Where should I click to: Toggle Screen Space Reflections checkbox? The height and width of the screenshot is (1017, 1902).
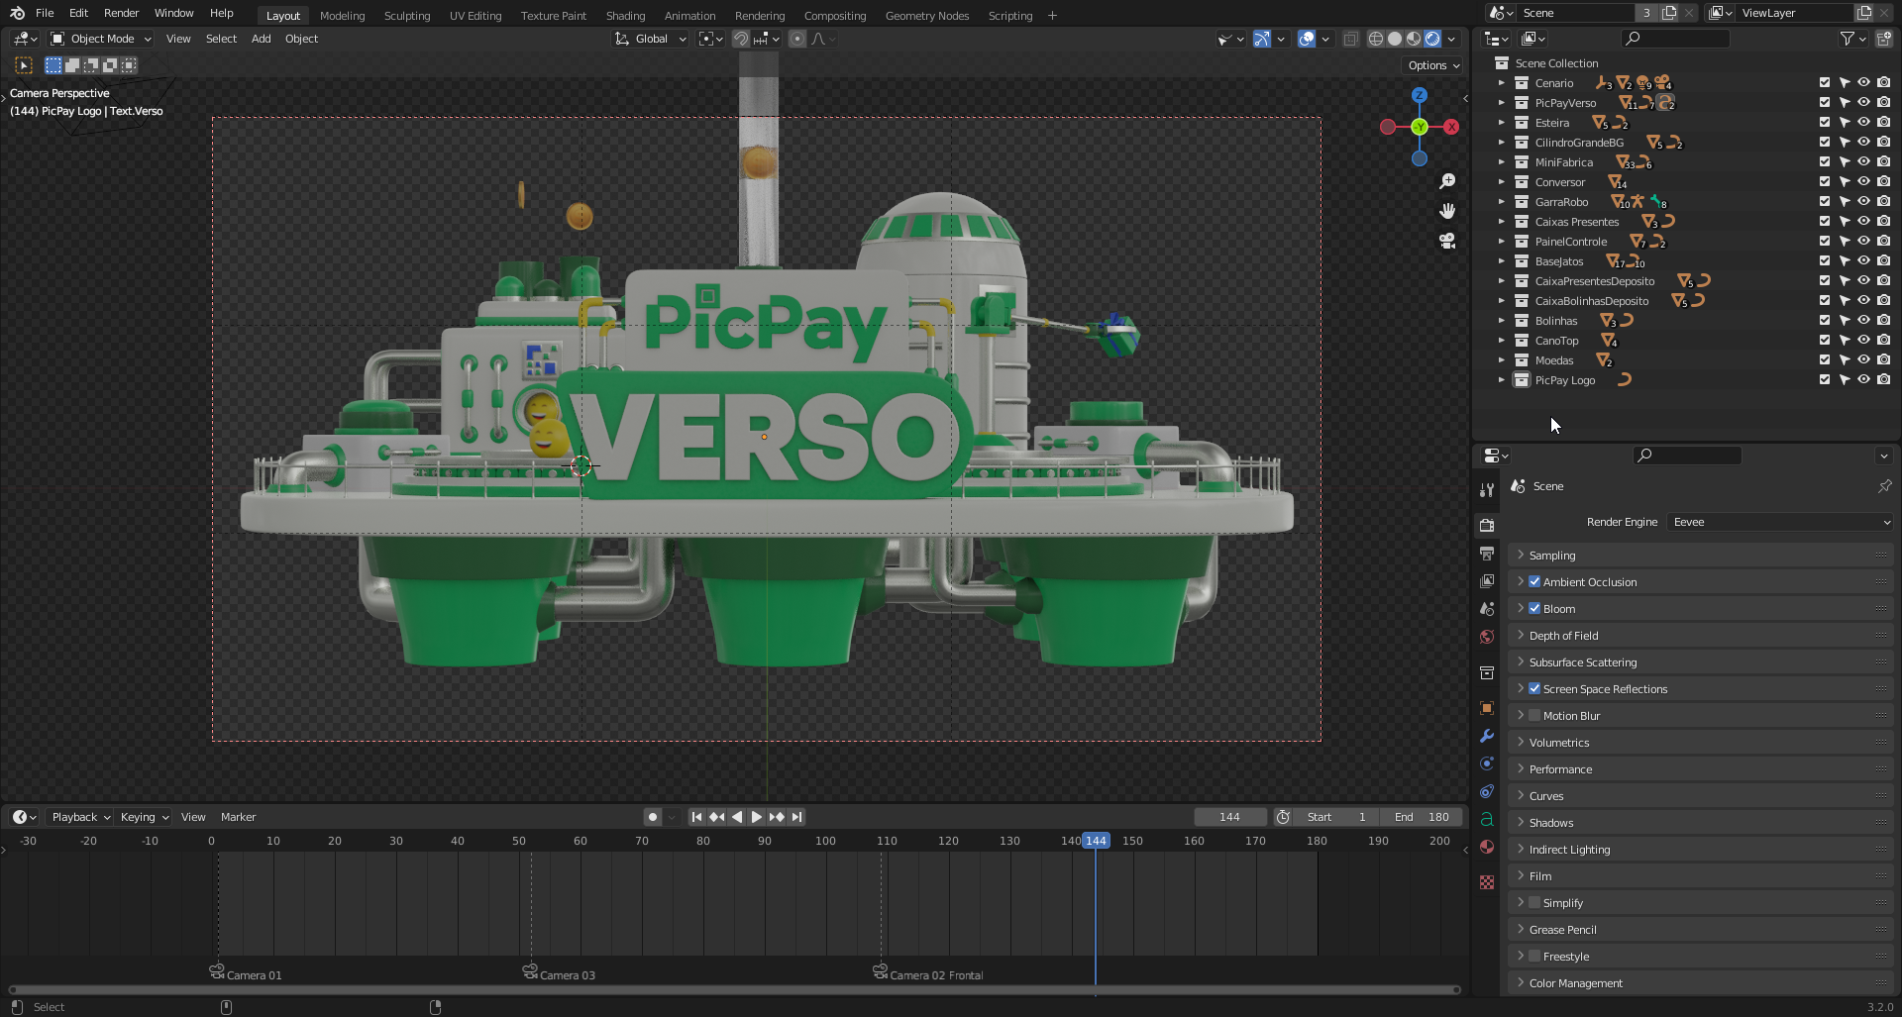[x=1534, y=689]
